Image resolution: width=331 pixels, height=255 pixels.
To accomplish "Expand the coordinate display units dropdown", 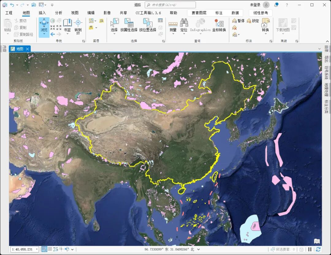I will coord(199,249).
